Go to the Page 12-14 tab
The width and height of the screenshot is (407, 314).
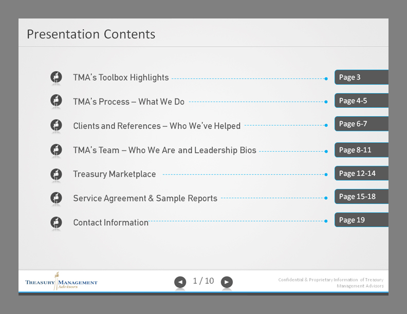(362, 173)
